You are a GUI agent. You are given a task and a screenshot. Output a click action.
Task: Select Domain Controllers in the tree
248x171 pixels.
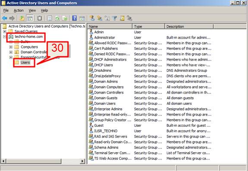pyautogui.click(x=34, y=52)
